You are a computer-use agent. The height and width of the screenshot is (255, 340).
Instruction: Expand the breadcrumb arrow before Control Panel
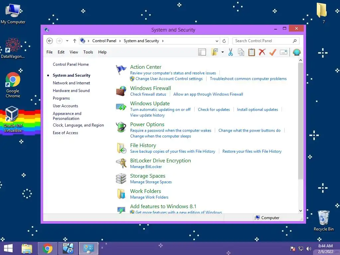[x=88, y=41]
